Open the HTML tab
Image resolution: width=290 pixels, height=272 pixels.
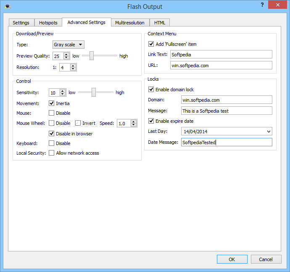coord(160,23)
